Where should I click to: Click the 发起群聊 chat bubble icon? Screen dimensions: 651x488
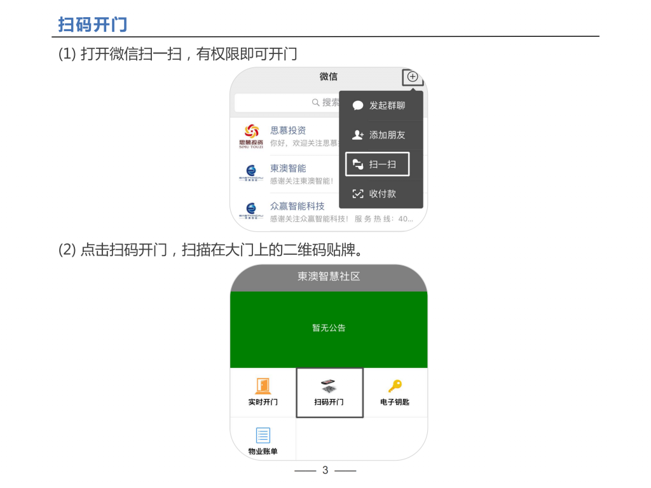pos(357,105)
